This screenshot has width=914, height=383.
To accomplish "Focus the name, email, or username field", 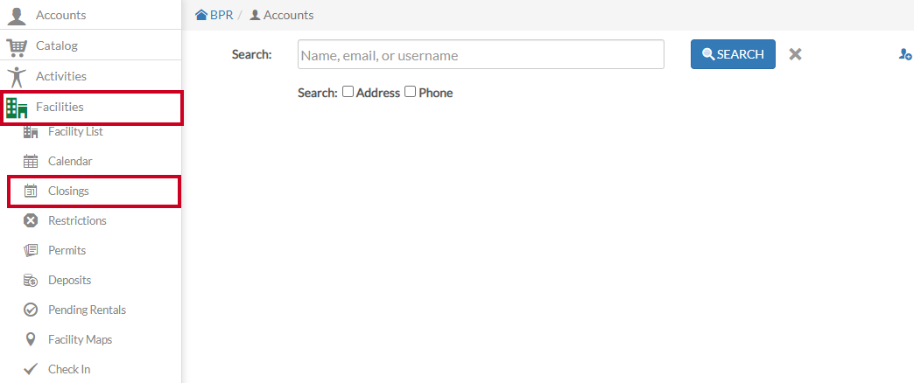I will [x=481, y=55].
